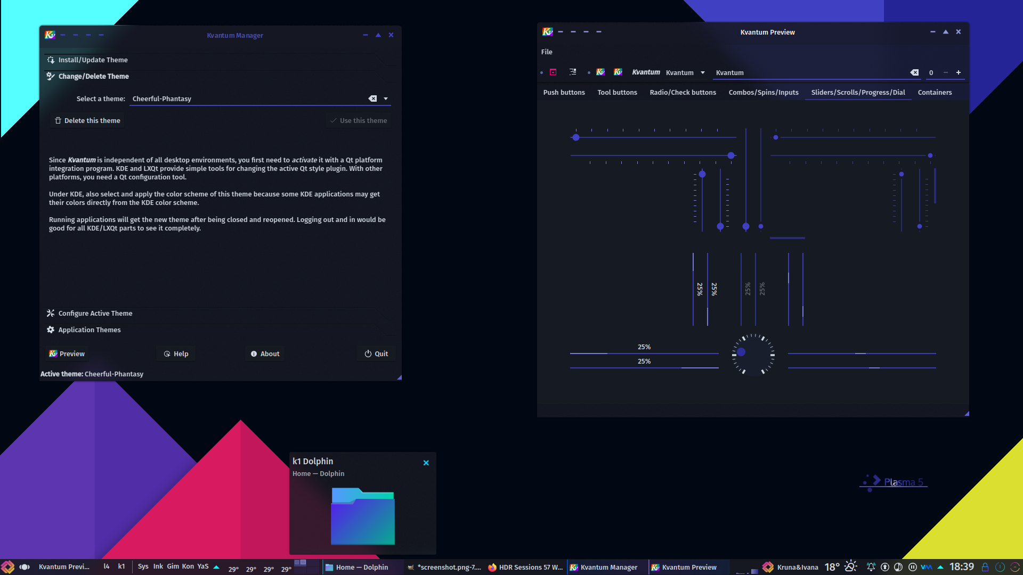1023x575 pixels.
Task: Click the Gim launcher in the taskbar
Action: [173, 566]
